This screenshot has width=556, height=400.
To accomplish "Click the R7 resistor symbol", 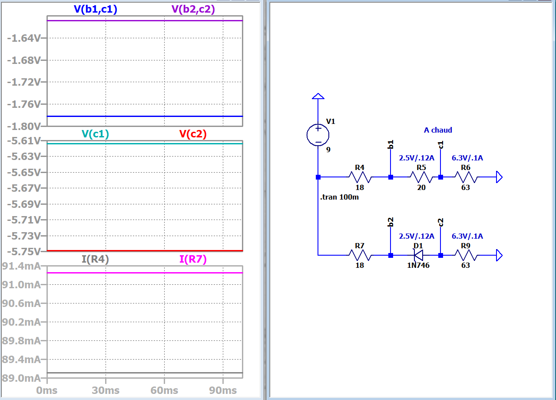I will click(x=360, y=255).
